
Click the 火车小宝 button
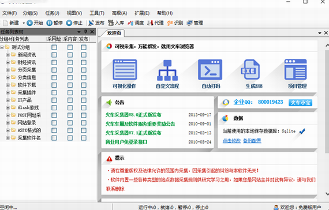(x=300, y=103)
